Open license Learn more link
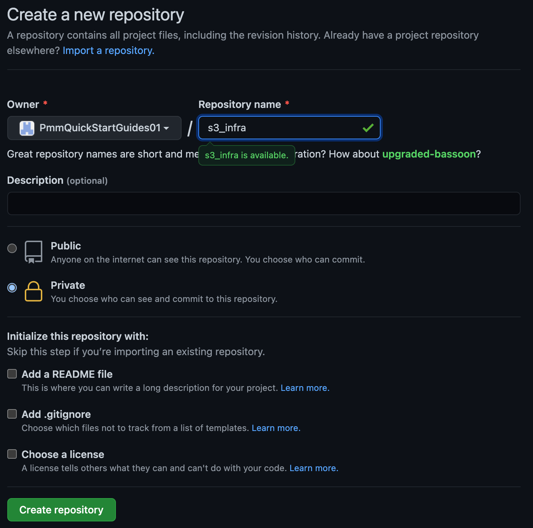This screenshot has width=533, height=528. pyautogui.click(x=314, y=468)
